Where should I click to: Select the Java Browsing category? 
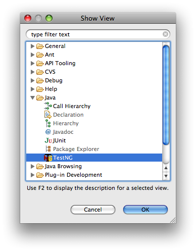click(63, 166)
